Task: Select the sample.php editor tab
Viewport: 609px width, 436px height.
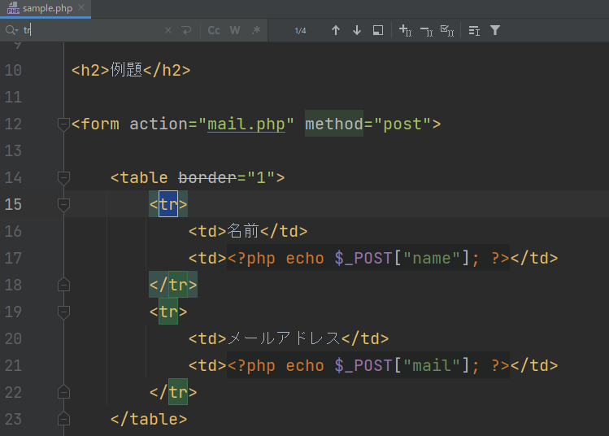Action: pos(47,7)
